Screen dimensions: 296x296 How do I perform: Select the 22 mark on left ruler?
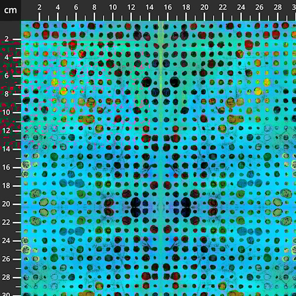click(x=6, y=222)
